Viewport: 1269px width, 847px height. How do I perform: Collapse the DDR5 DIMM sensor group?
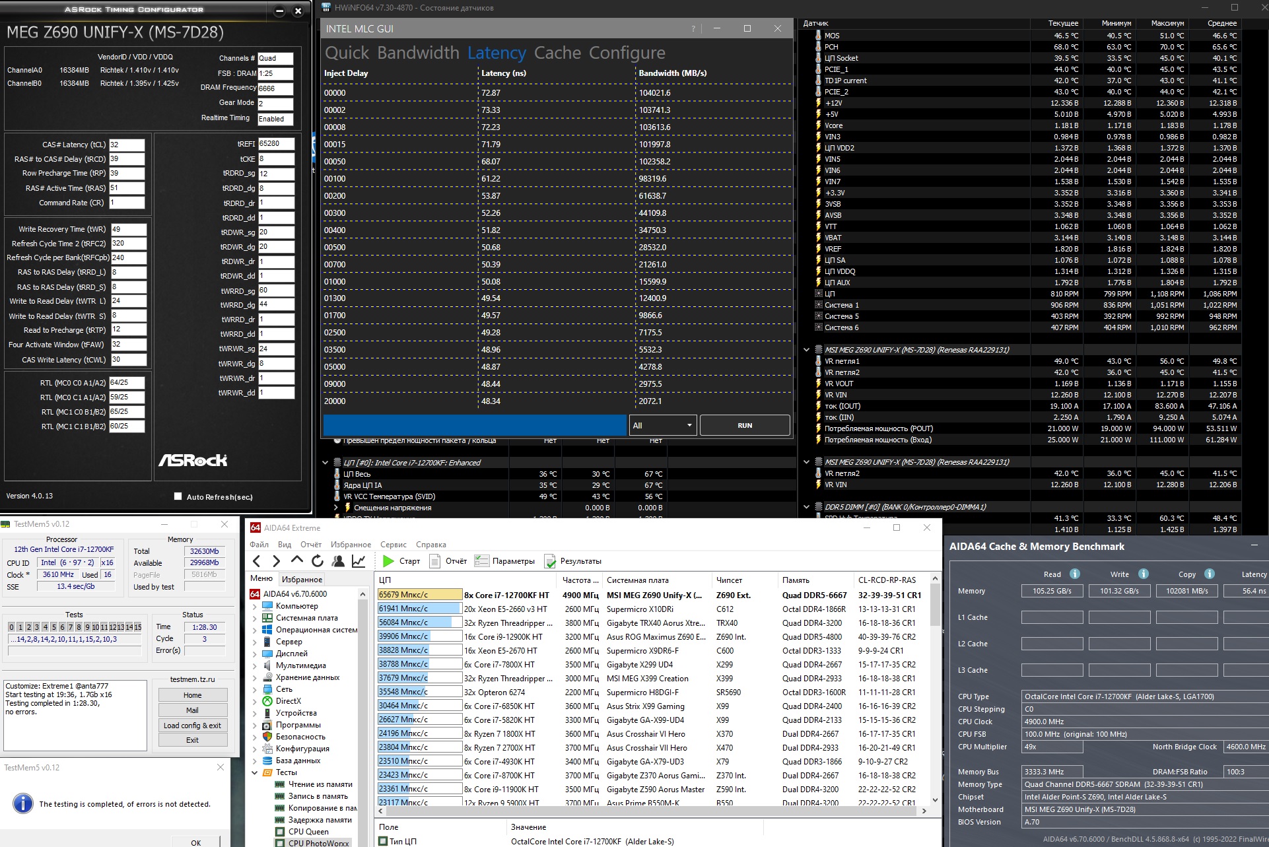[x=806, y=507]
